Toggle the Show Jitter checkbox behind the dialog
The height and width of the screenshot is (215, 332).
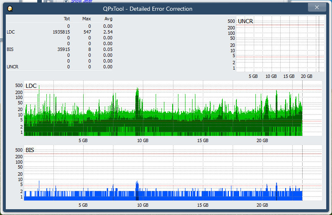point(66,1)
